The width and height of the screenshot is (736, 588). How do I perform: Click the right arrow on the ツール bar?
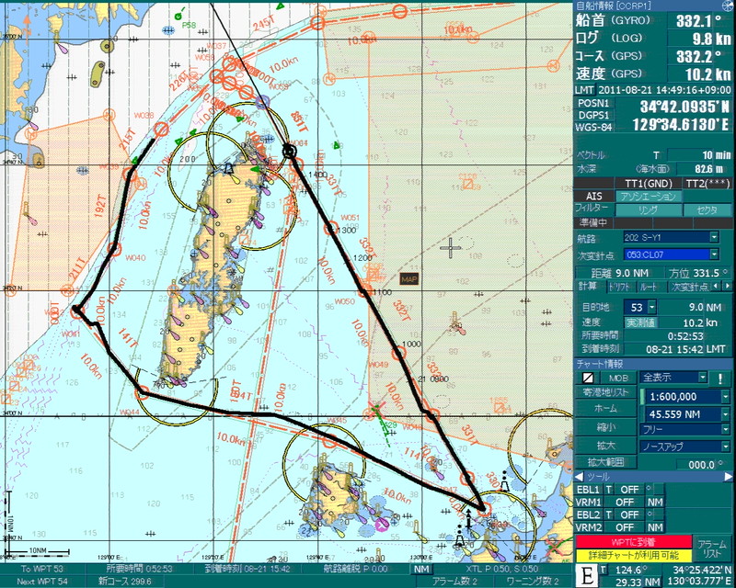click(727, 477)
